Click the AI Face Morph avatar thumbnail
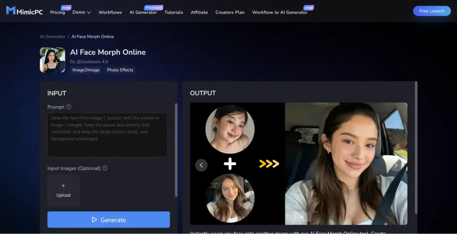 [53, 60]
